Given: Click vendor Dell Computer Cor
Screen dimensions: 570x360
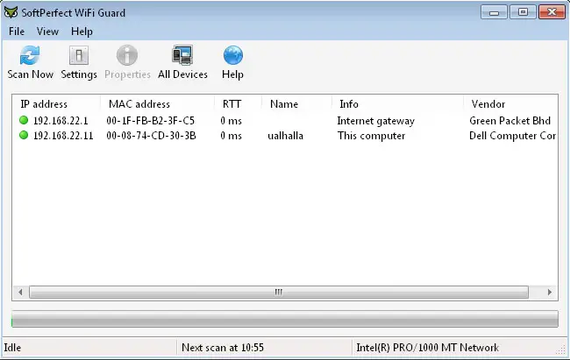Looking at the screenshot, I should 513,136.
